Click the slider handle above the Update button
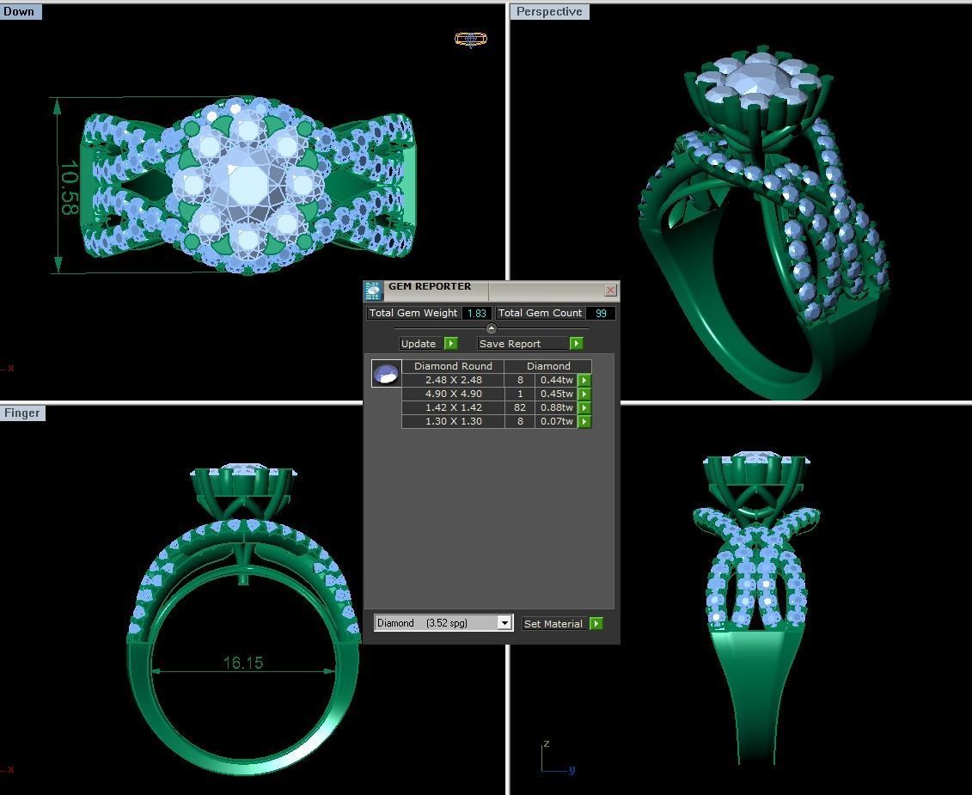The width and height of the screenshot is (972, 795). tap(491, 327)
